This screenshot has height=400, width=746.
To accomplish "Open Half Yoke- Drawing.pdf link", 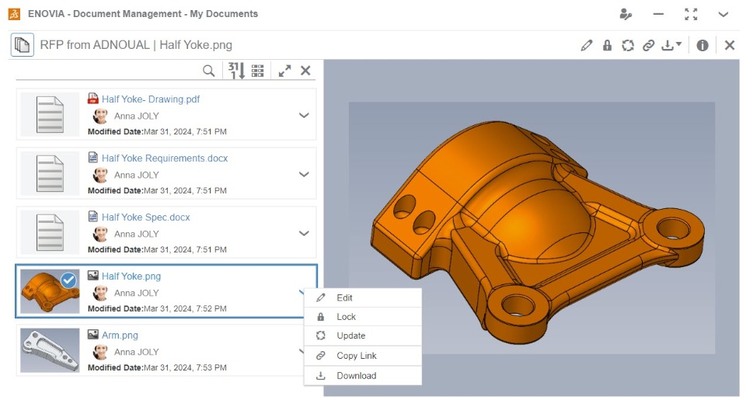I will coord(151,99).
